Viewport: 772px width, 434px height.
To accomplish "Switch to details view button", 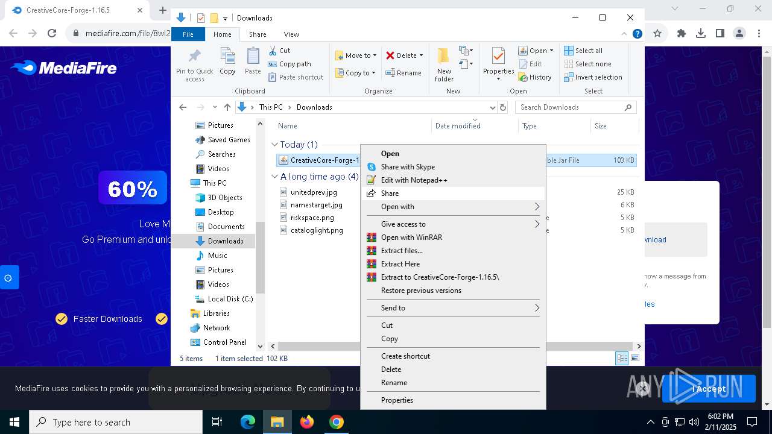I will (x=622, y=358).
